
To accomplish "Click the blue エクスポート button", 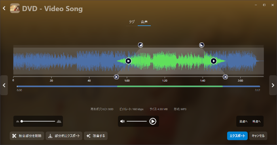I will (x=237, y=136).
